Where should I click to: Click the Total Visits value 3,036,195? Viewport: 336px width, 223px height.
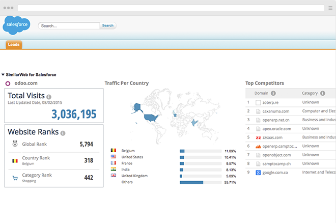click(x=74, y=114)
